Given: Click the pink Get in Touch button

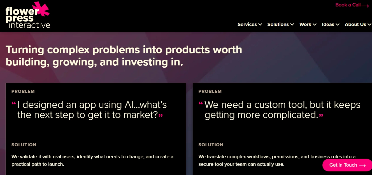Looking at the screenshot, I should pyautogui.click(x=347, y=165).
